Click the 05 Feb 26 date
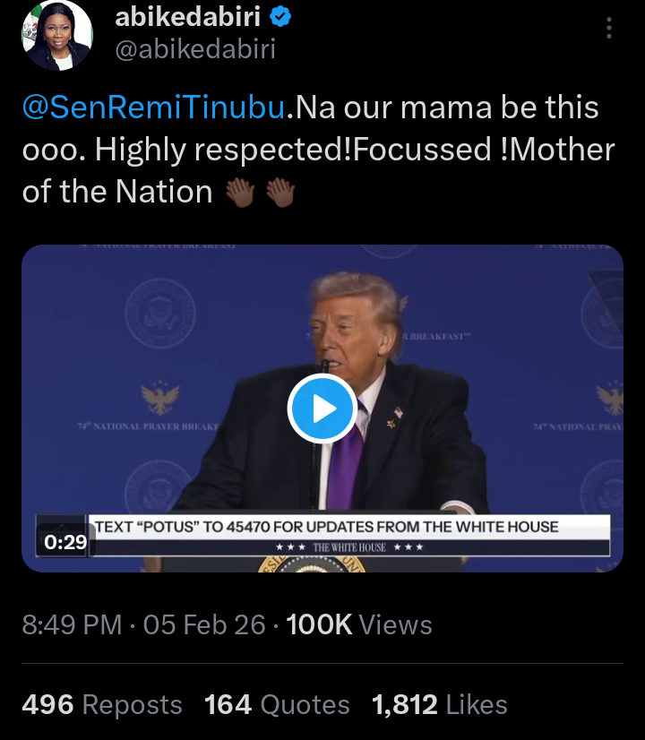 tap(204, 624)
